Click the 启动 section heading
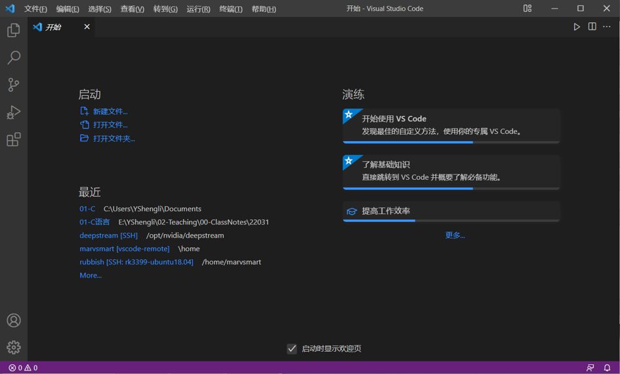 click(x=90, y=94)
